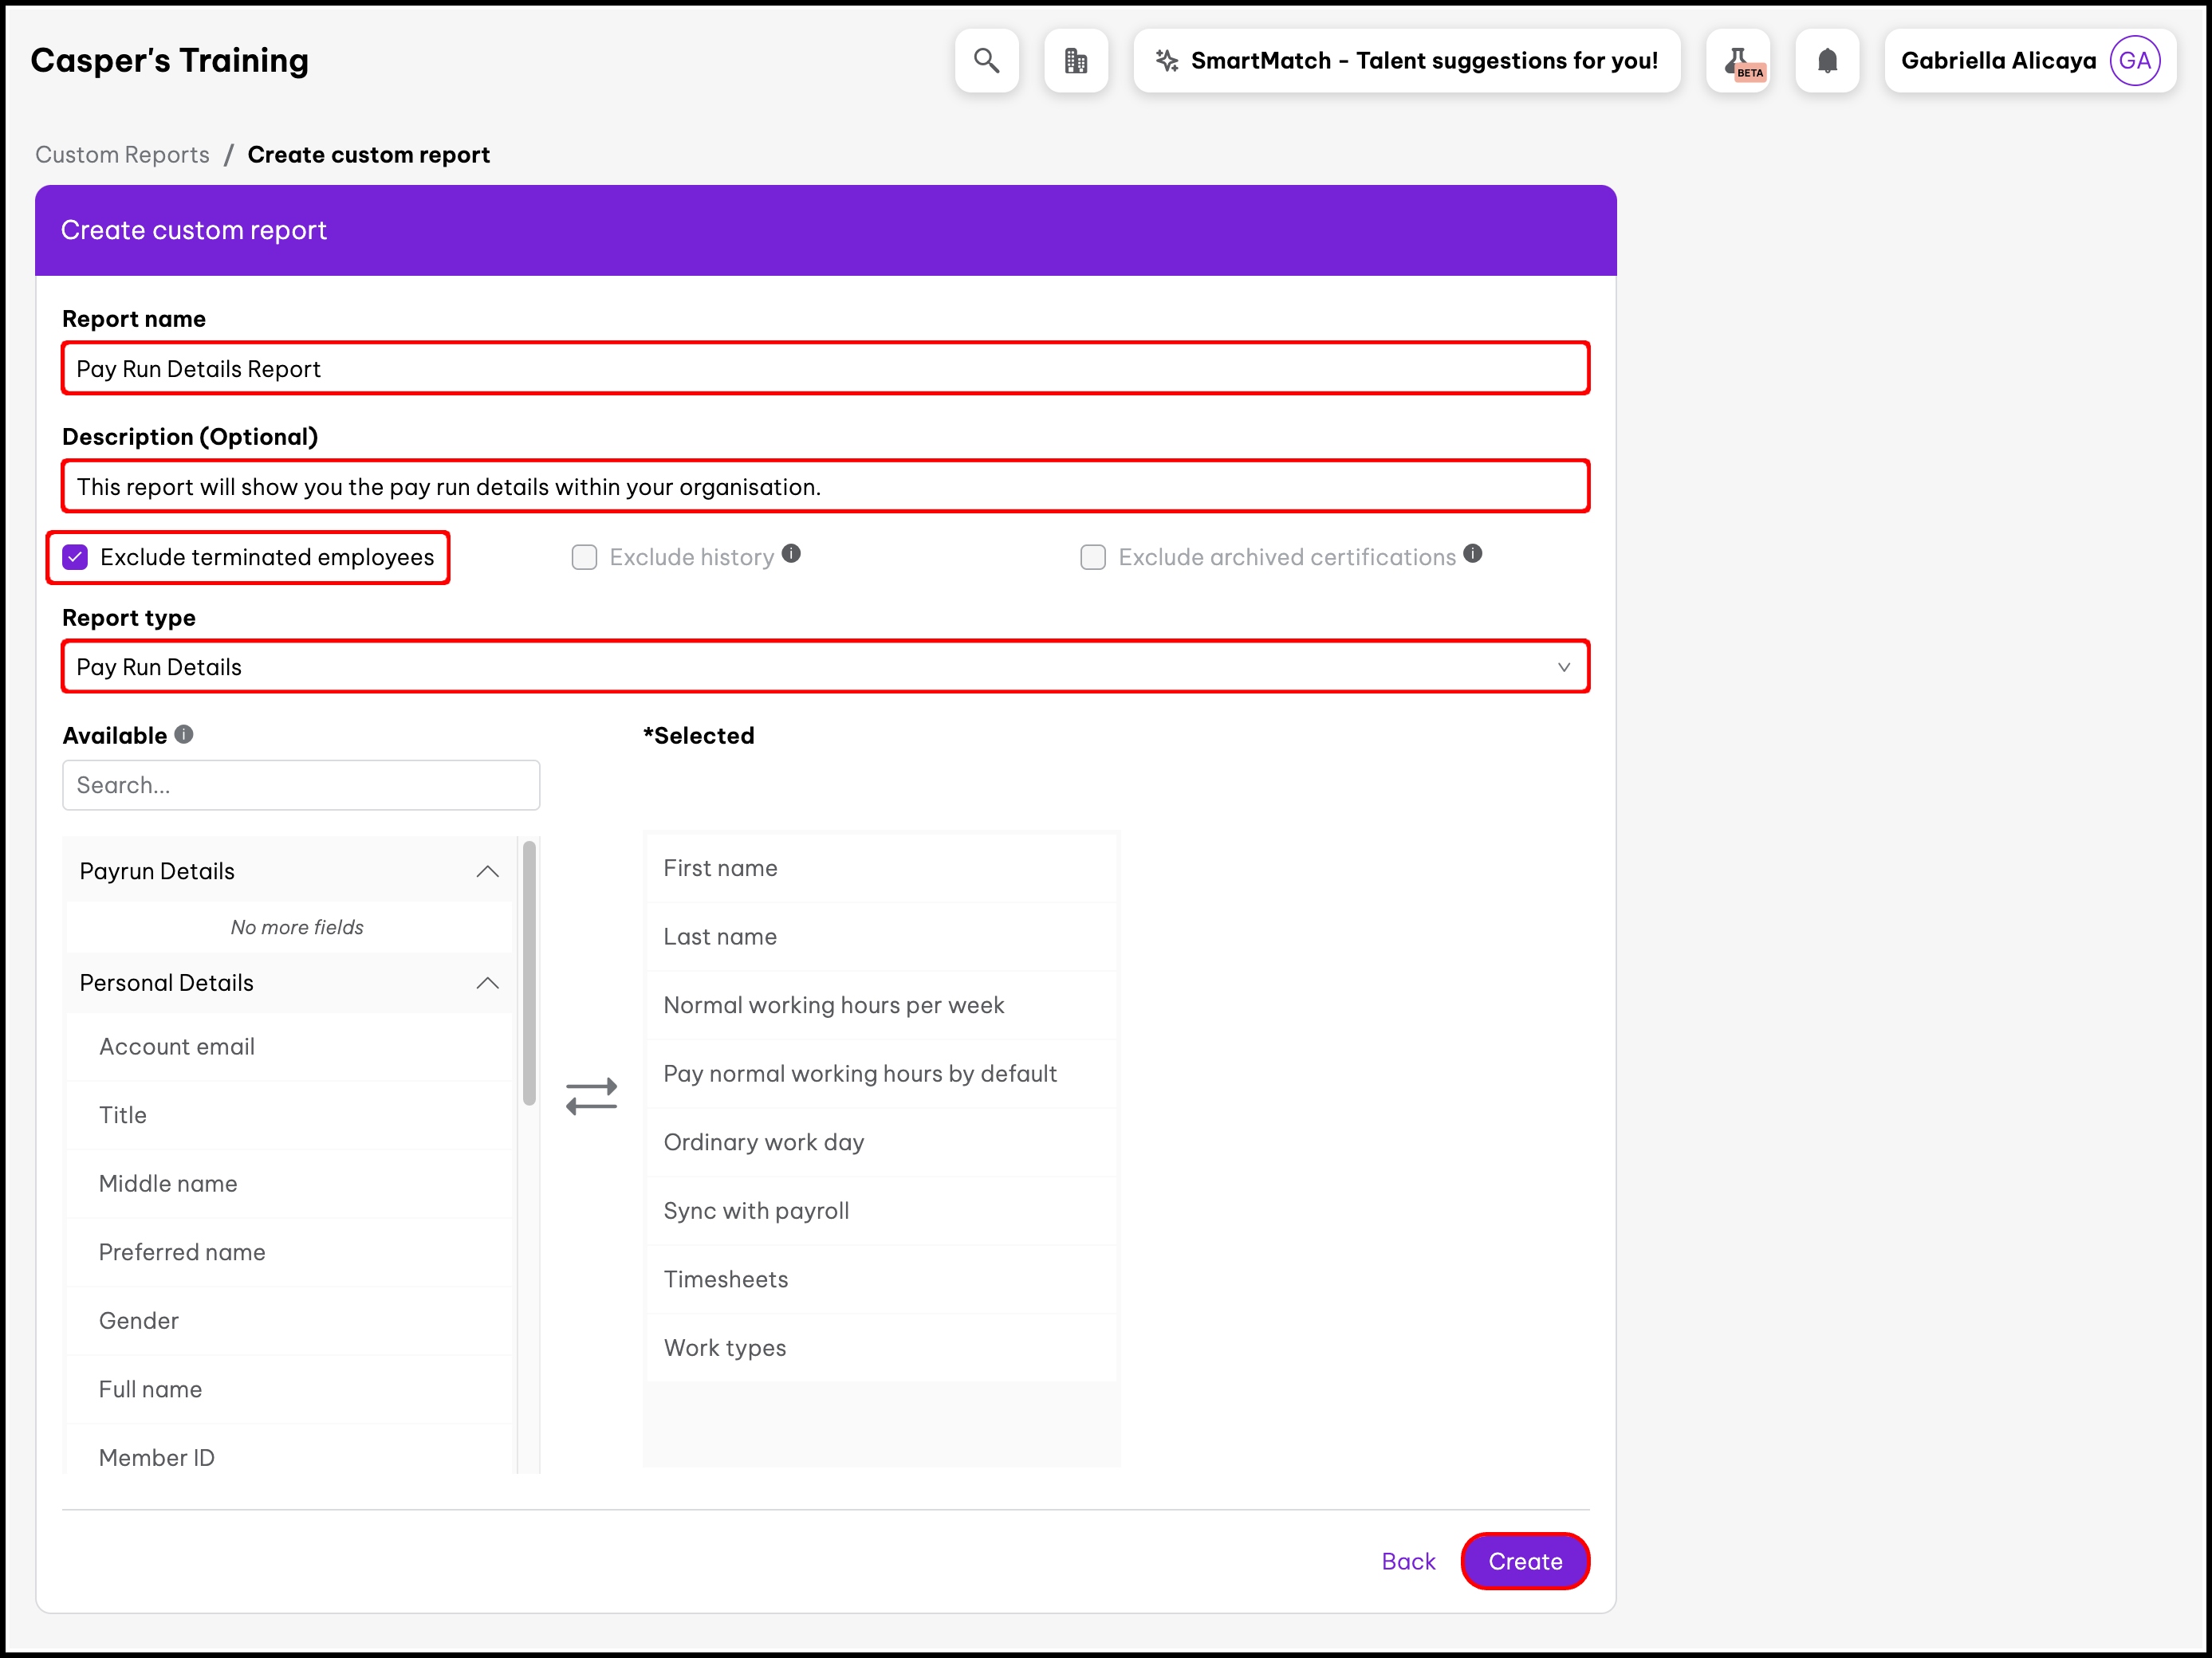The width and height of the screenshot is (2212, 1658).
Task: Enable Exclude archived certifications checkbox
Action: coord(1093,558)
